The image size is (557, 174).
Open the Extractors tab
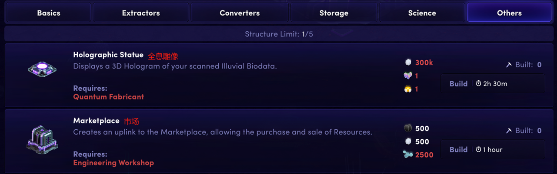141,13
